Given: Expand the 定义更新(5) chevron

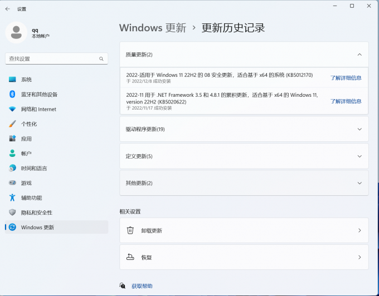Looking at the screenshot, I should 359,156.
